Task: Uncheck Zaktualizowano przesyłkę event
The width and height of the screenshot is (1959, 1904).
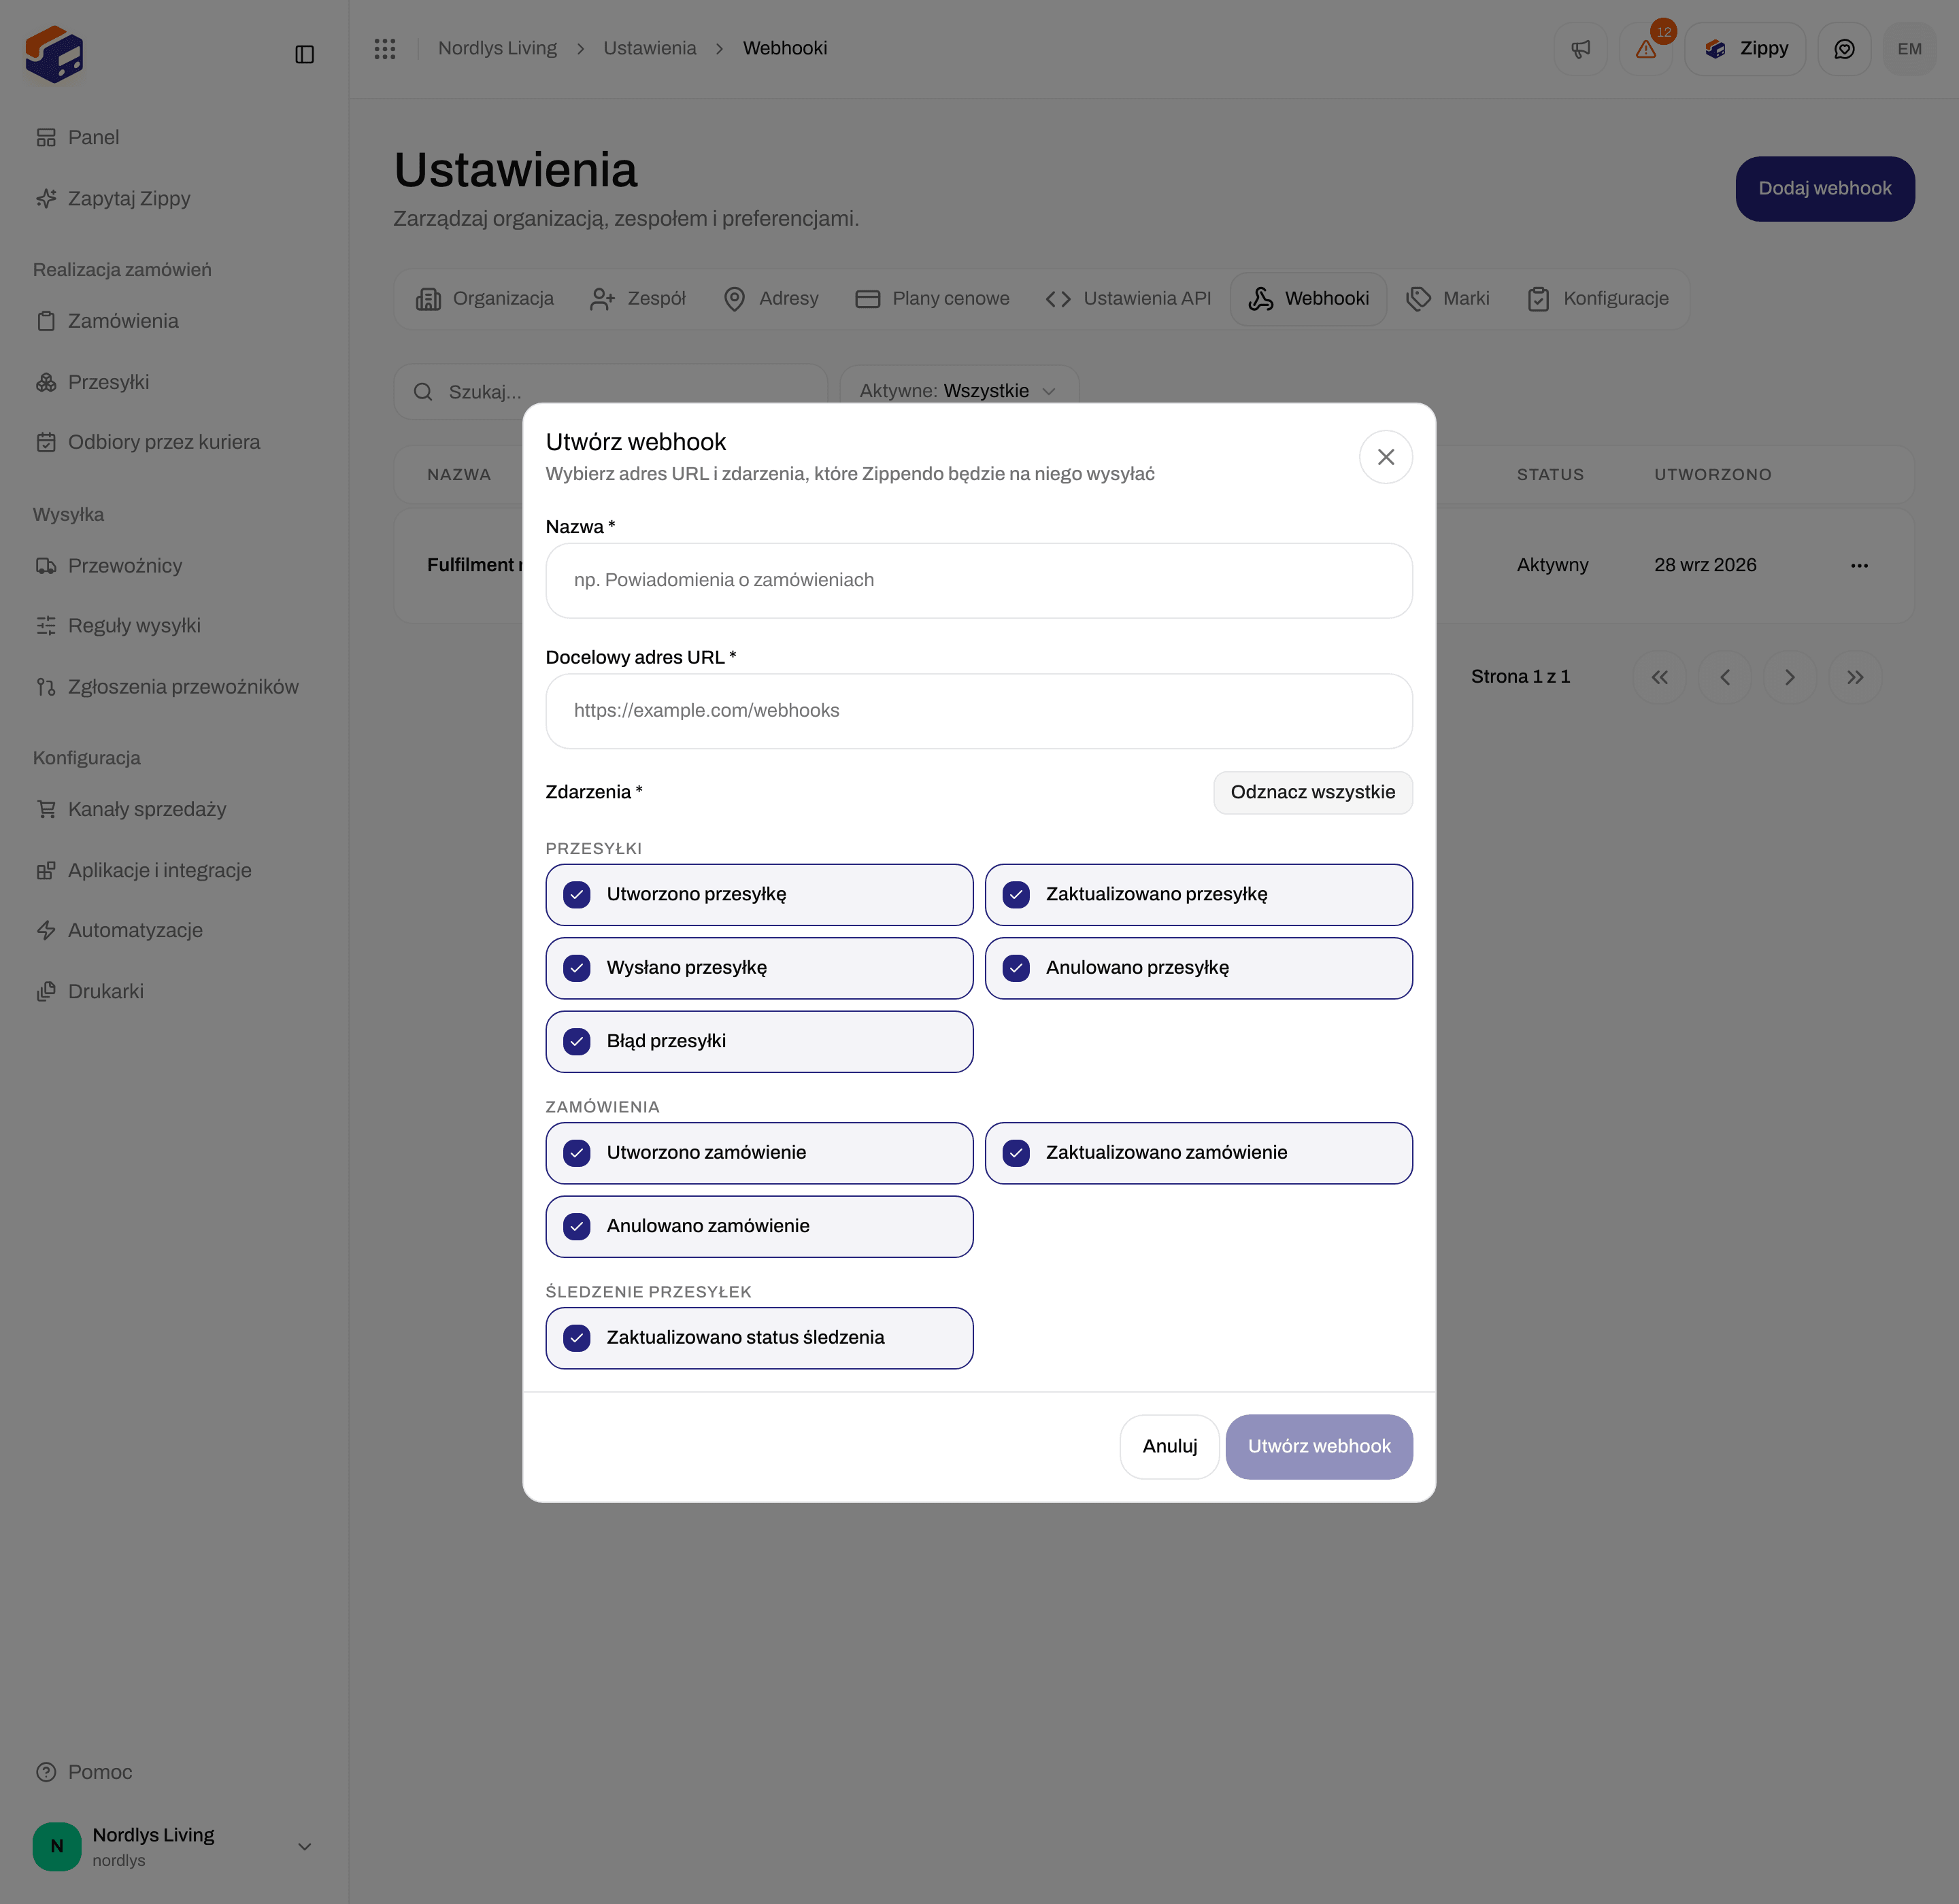Action: click(x=1199, y=894)
